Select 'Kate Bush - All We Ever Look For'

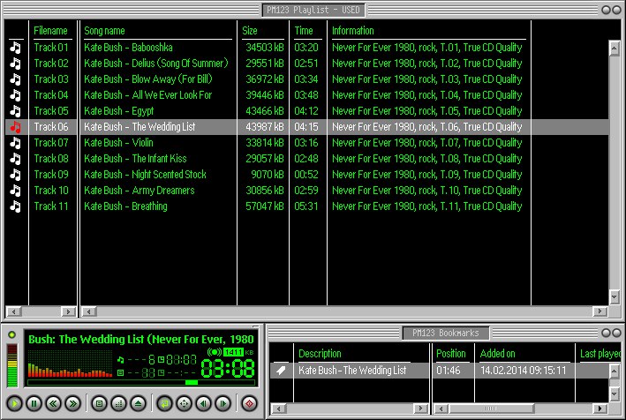coord(147,95)
